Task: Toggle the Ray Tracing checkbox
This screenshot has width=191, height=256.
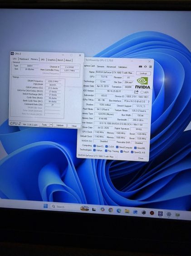Action: (x=106, y=151)
